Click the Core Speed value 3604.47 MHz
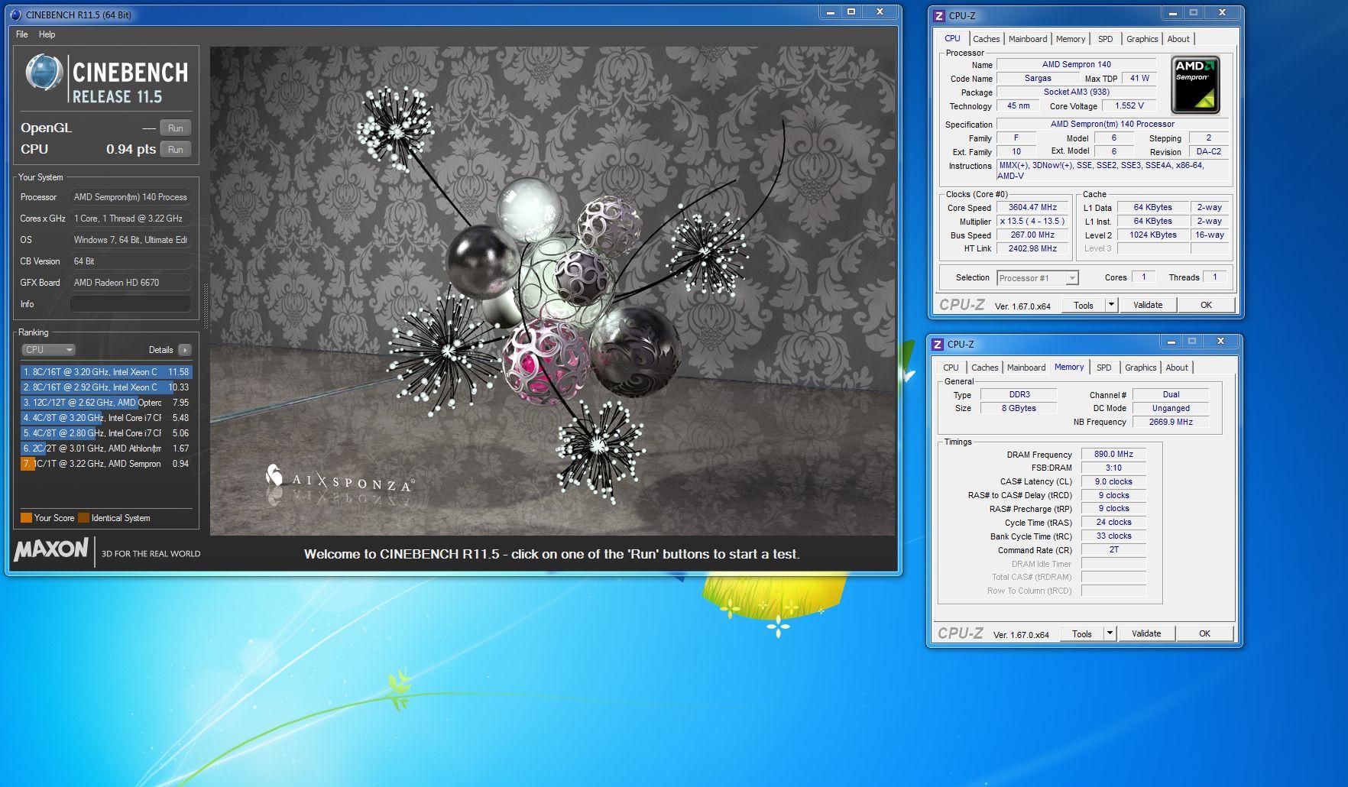 [1032, 207]
